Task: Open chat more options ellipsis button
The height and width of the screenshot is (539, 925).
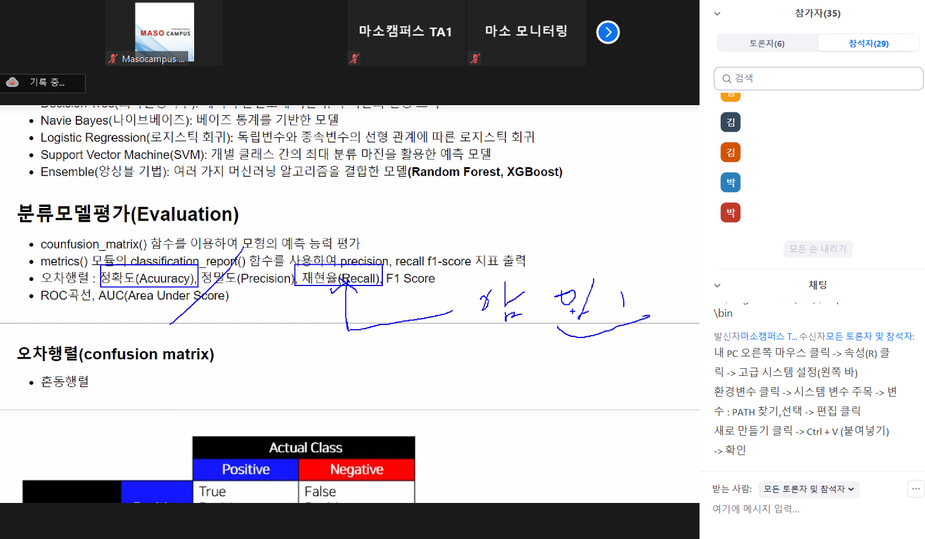Action: 916,489
